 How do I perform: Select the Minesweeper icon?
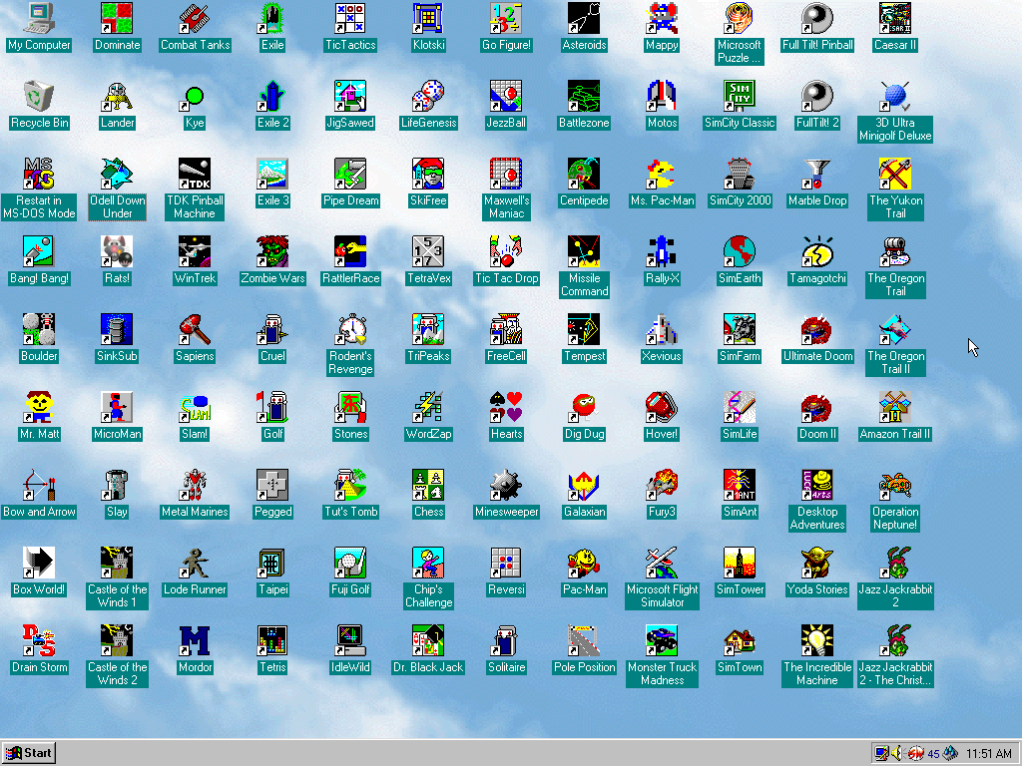click(506, 485)
